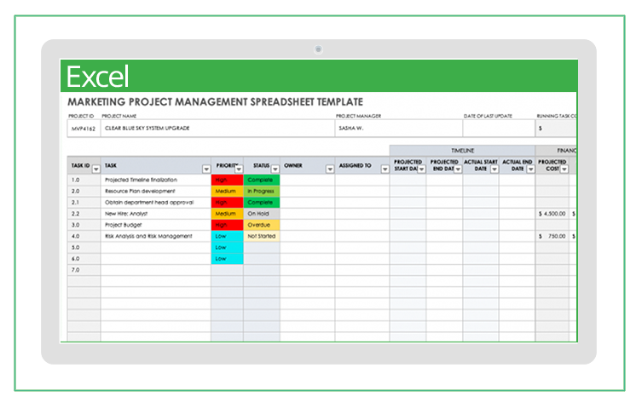Expand the Actual End Date filter dropdown

(529, 169)
